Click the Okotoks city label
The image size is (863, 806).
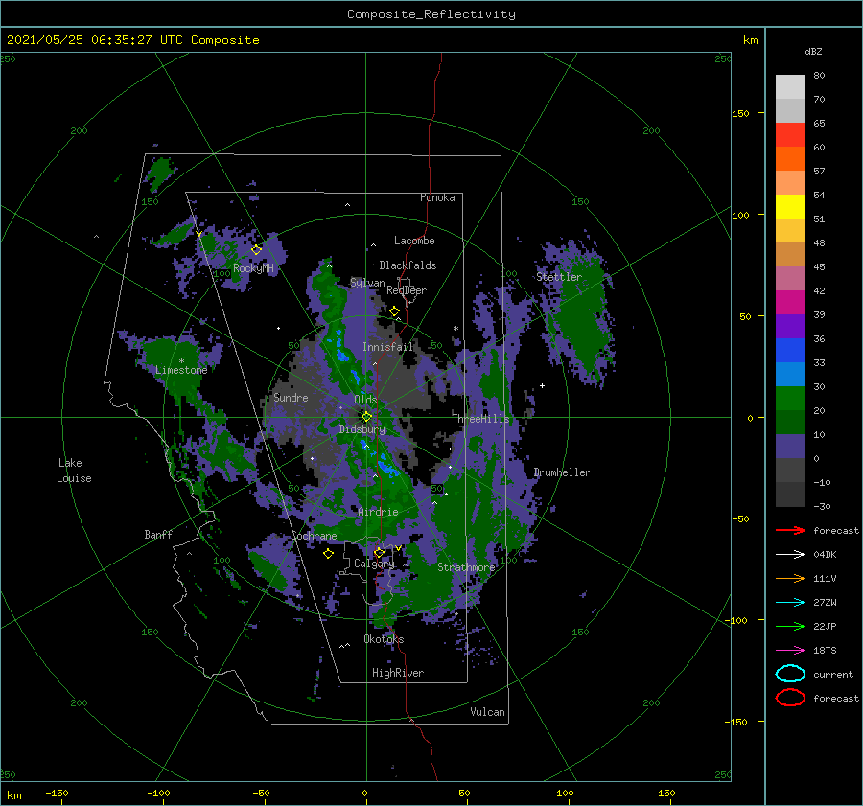point(384,639)
